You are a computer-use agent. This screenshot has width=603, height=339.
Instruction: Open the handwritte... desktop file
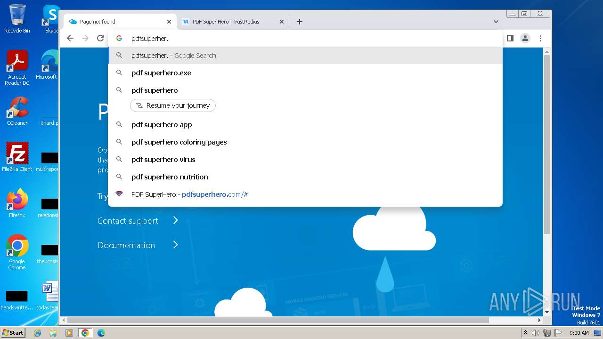click(x=17, y=299)
